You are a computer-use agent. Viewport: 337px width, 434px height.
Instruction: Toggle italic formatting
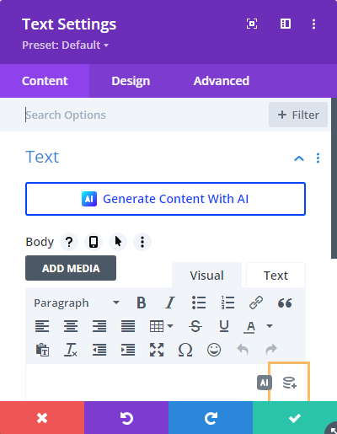pos(169,303)
